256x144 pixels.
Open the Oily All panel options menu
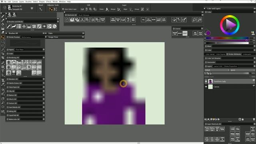pos(44,91)
